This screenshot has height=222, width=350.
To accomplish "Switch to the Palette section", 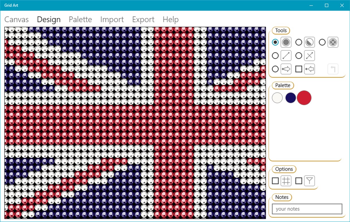I will coord(80,19).
